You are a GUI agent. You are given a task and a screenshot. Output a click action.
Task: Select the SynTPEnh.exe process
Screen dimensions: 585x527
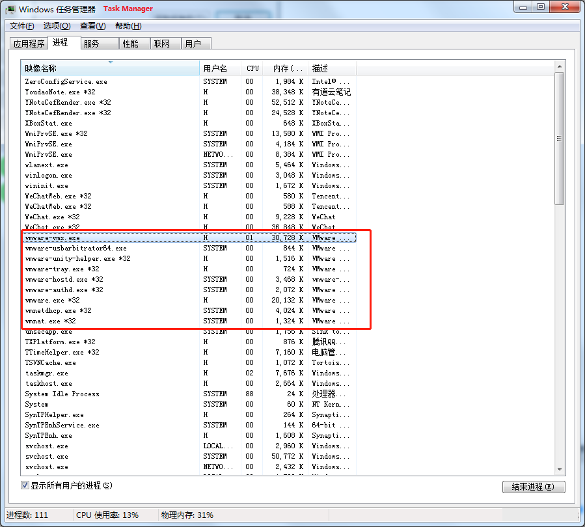[189, 436]
